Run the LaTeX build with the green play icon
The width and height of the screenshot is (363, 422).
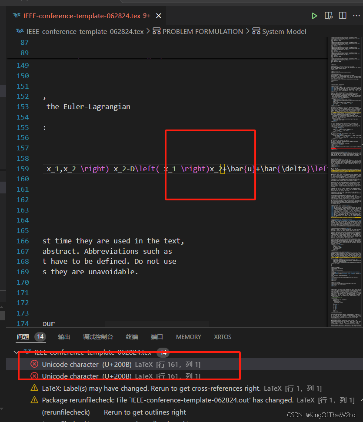click(314, 15)
